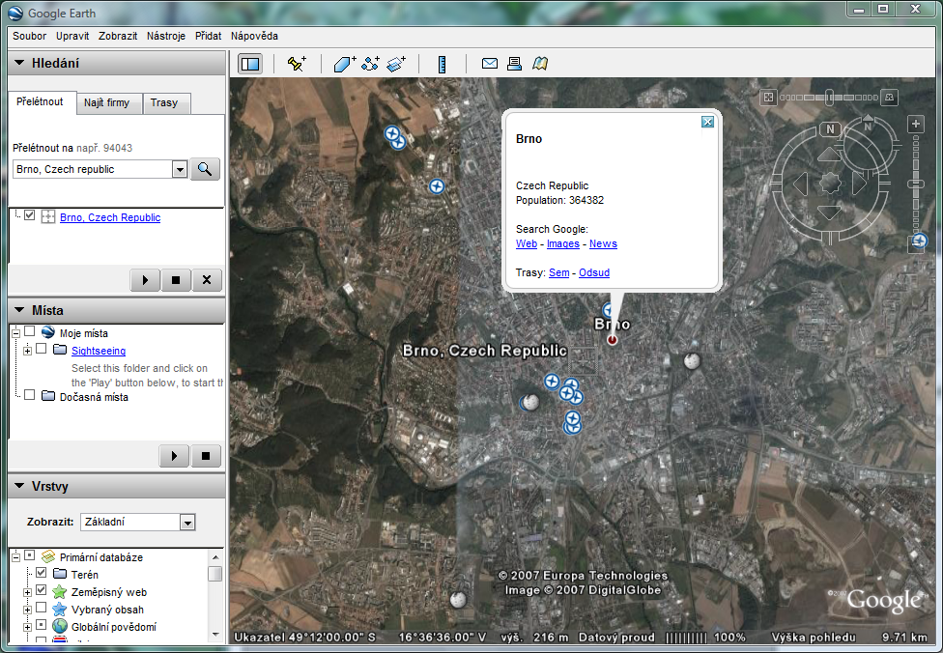Toggle the Globální povědomí layer checkbox
This screenshot has height=653, width=943.
click(41, 625)
